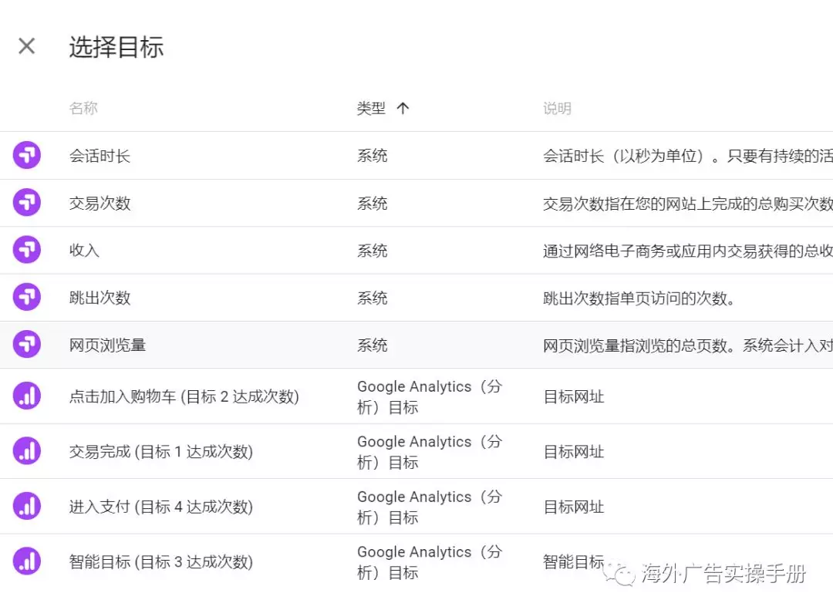Select the 会话时长 goal name
The width and height of the screenshot is (833, 610).
[99, 156]
